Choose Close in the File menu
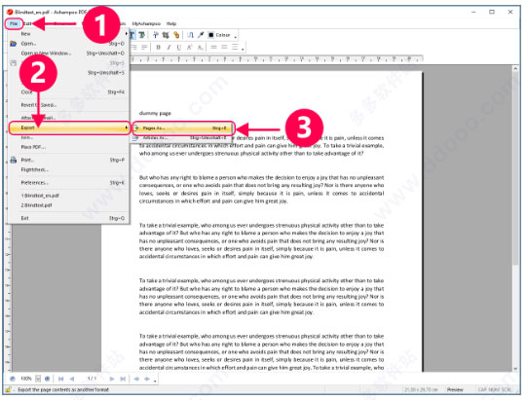Screen dimensions: 527x400 click(x=68, y=92)
